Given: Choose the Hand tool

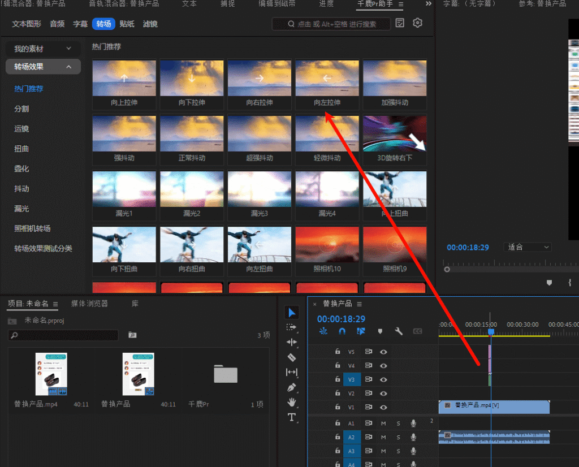Looking at the screenshot, I should [292, 402].
